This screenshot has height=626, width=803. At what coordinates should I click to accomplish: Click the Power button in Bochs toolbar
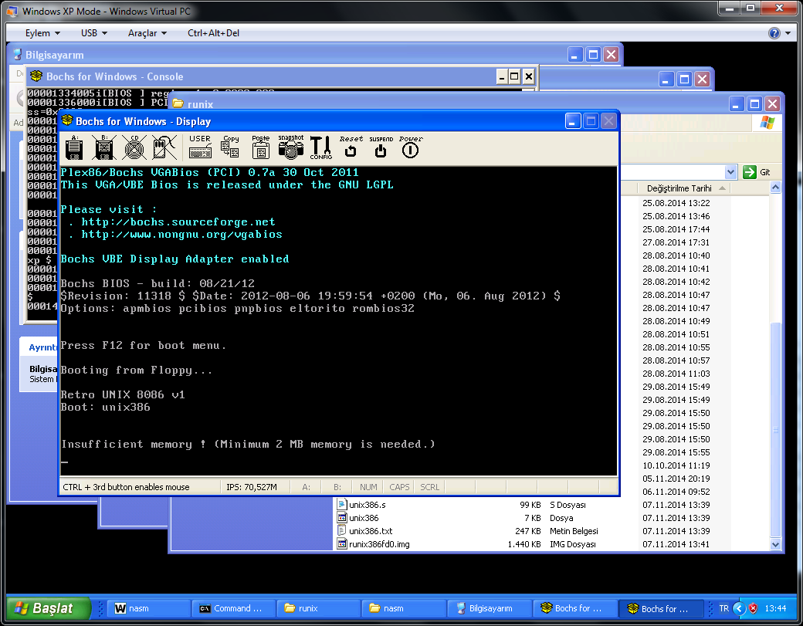coord(411,147)
